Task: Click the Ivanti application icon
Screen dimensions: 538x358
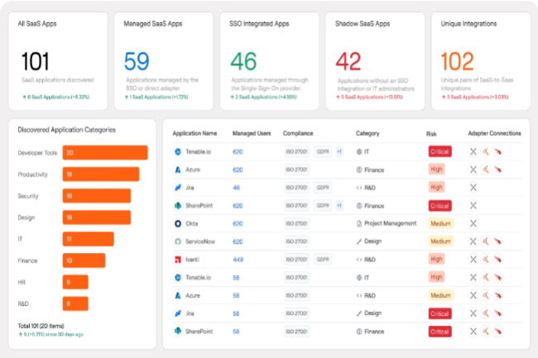Action: tap(178, 259)
